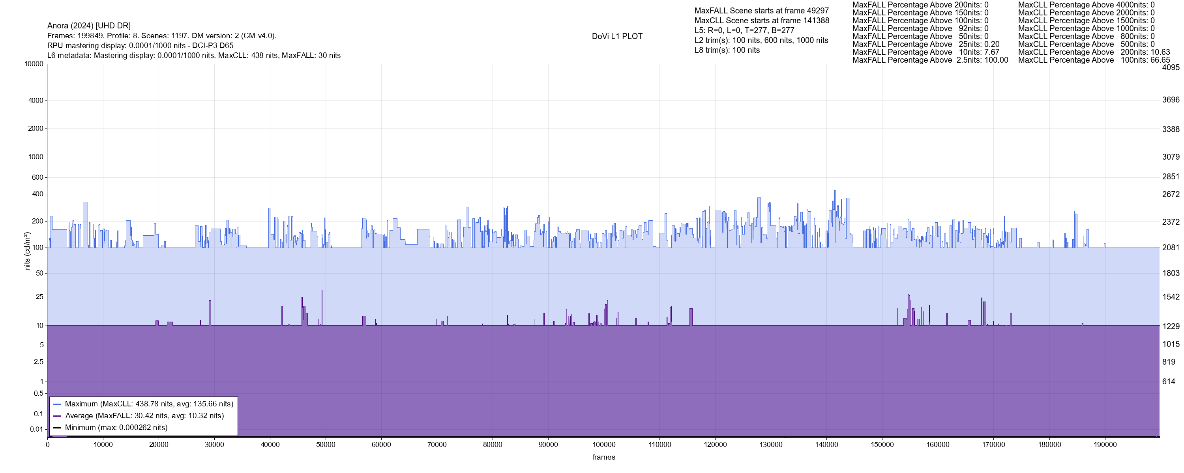Click the MaxCLL Scene starts at frame text
The image size is (1184, 473).
click(x=762, y=20)
